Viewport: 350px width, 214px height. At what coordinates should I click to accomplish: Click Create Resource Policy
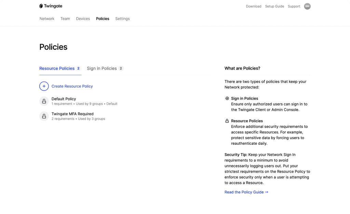[x=72, y=86]
